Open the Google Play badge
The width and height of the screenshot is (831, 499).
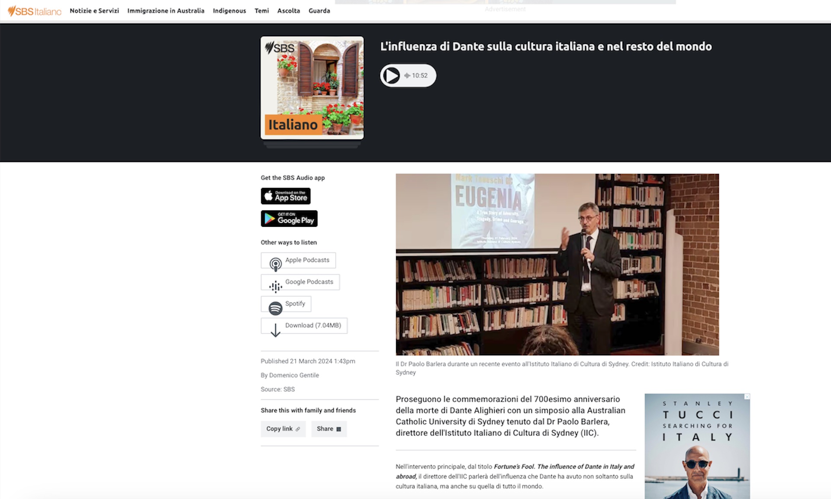click(x=289, y=219)
